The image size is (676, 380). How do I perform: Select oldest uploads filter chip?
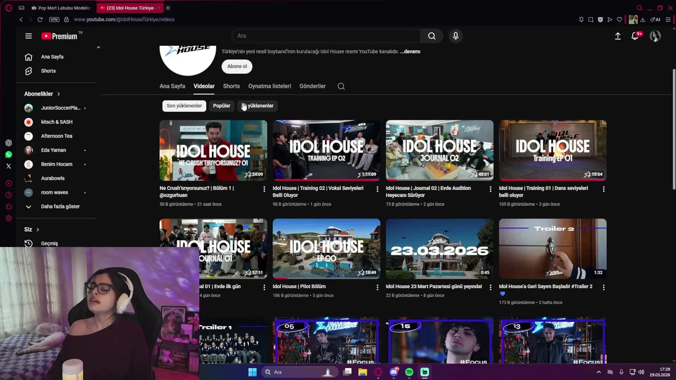click(x=258, y=106)
